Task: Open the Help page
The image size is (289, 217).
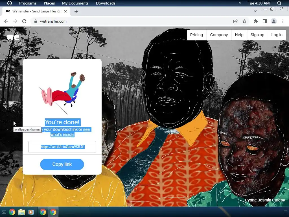Action: 239,35
